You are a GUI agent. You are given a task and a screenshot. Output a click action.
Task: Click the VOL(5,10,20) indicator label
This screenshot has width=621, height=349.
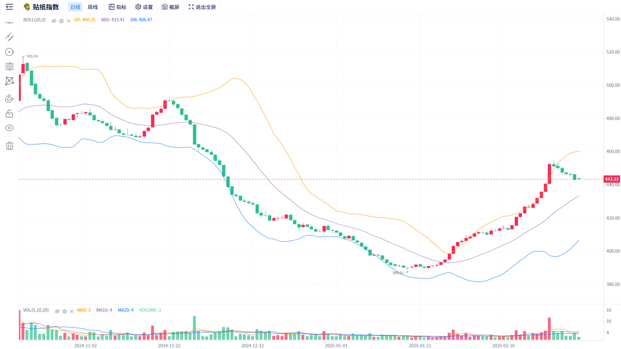36,310
